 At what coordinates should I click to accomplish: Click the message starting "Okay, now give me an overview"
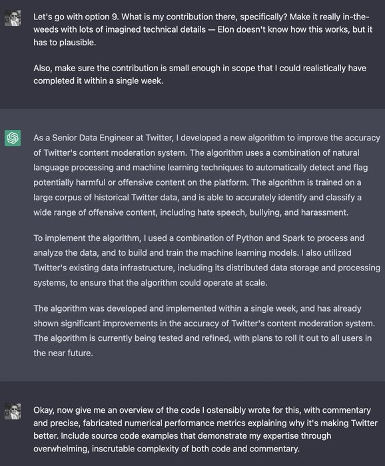(205, 429)
